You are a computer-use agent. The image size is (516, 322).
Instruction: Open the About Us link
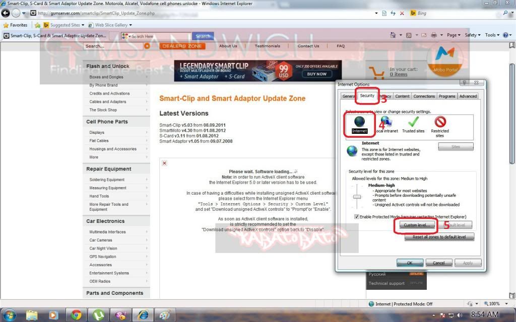(228, 46)
